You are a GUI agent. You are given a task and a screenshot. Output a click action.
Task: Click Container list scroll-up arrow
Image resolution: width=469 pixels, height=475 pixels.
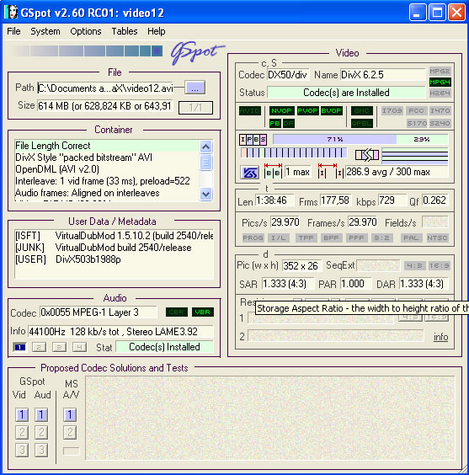point(206,147)
